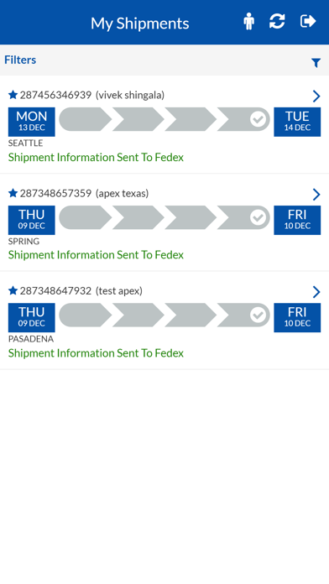This screenshot has height=584, width=329.
Task: Open the funnel filter icon
Action: (316, 63)
